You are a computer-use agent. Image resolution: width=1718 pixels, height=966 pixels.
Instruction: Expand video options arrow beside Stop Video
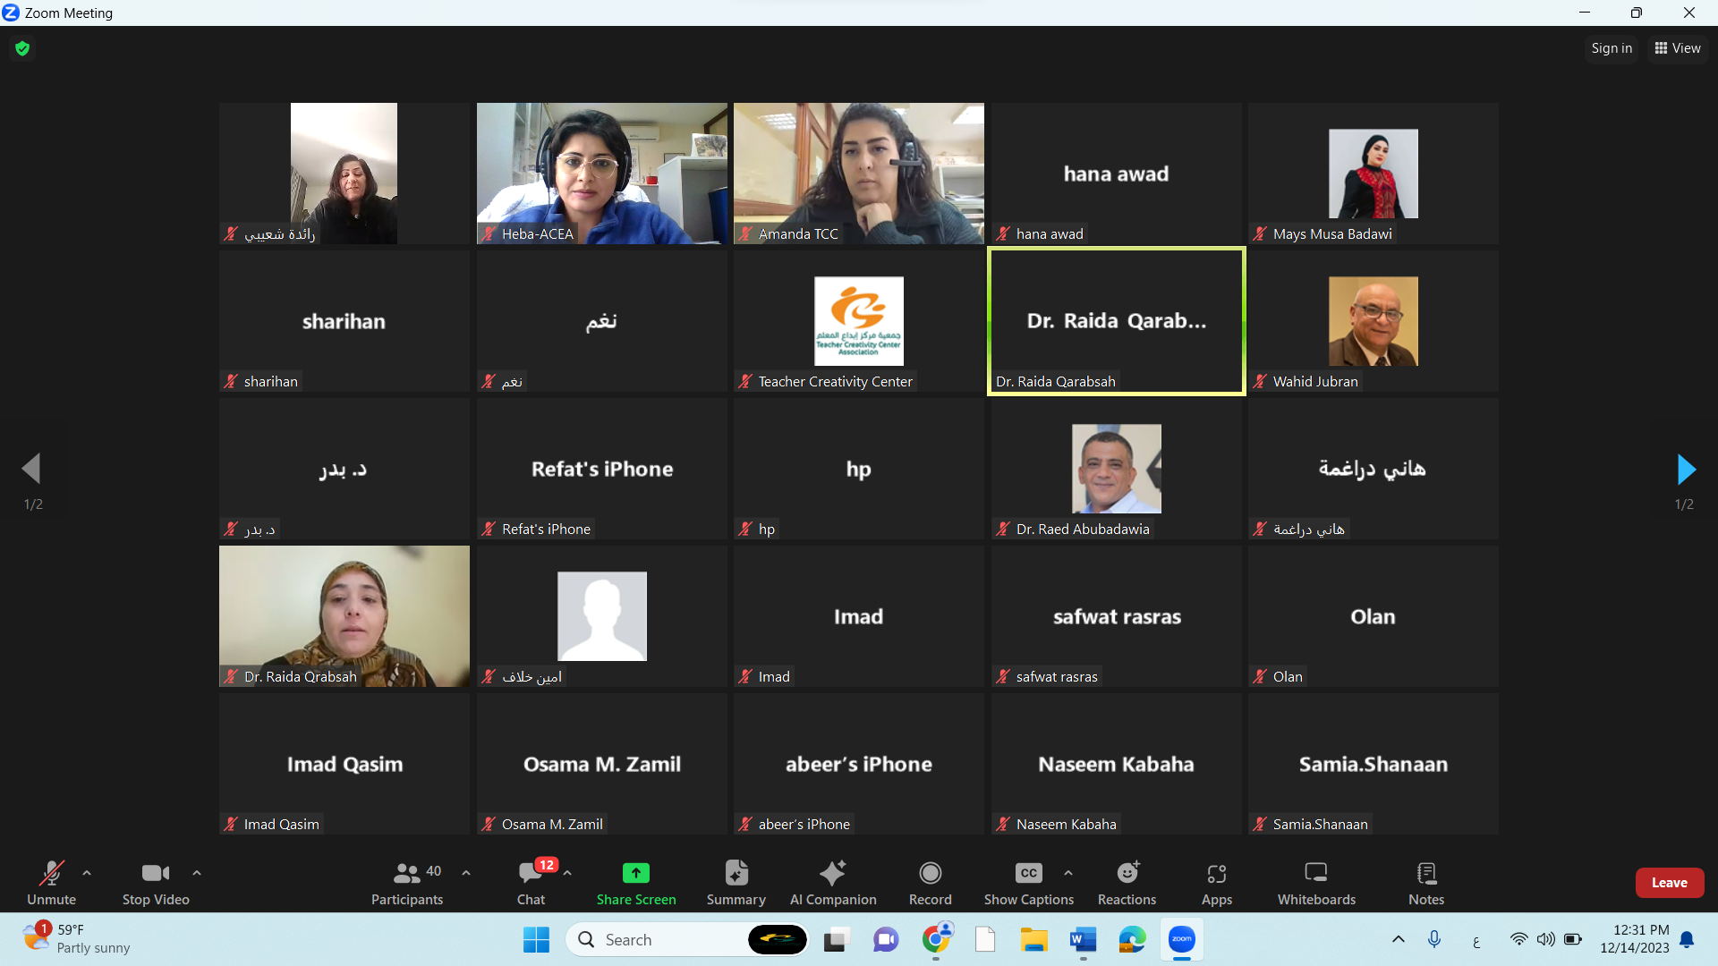[197, 873]
